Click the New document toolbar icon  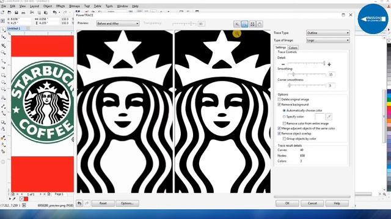tap(2, 12)
